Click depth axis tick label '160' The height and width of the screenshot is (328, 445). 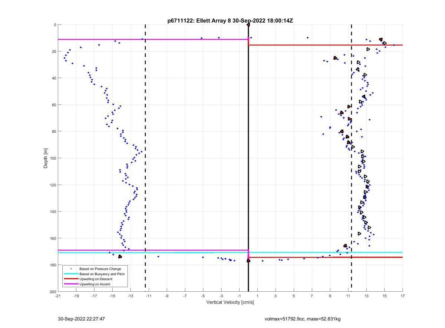[53, 238]
